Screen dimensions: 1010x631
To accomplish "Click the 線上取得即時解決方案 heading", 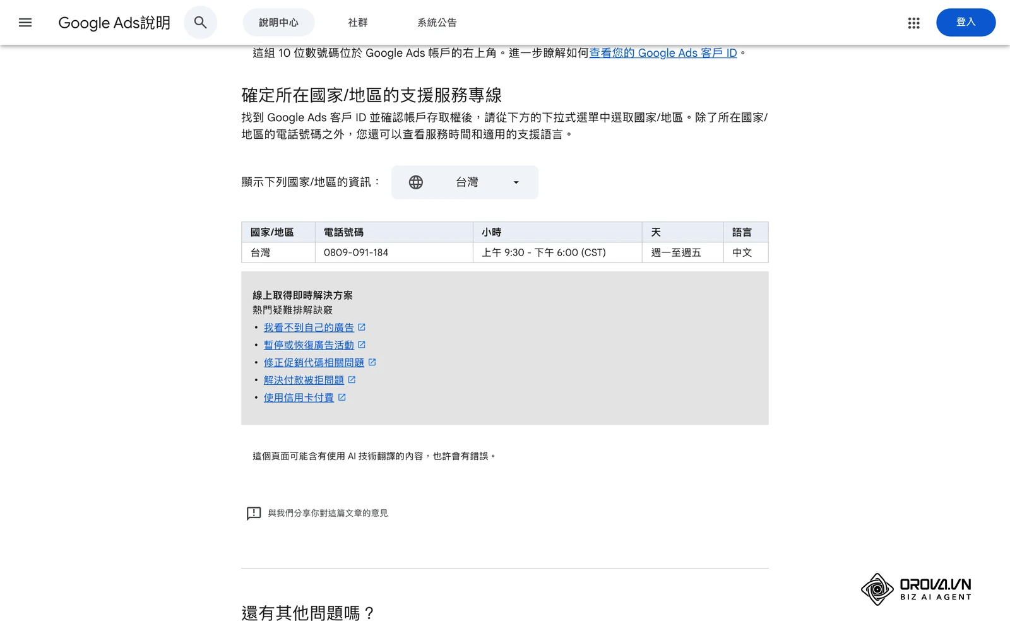I will [302, 295].
